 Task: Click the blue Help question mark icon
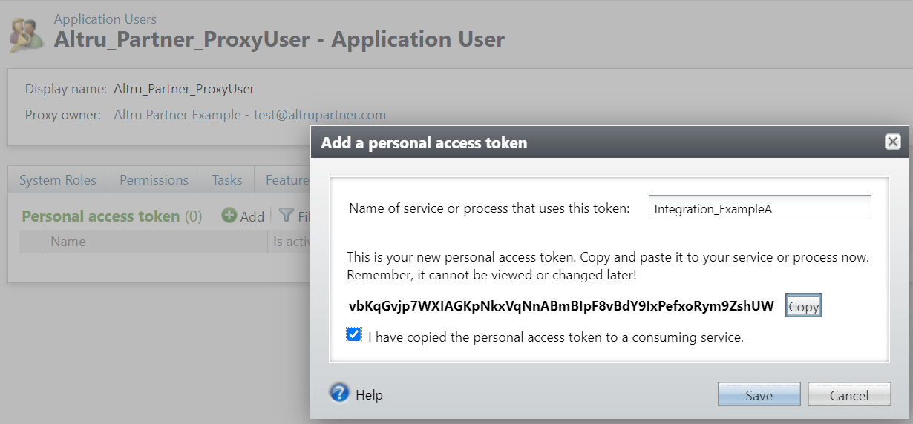pos(339,392)
